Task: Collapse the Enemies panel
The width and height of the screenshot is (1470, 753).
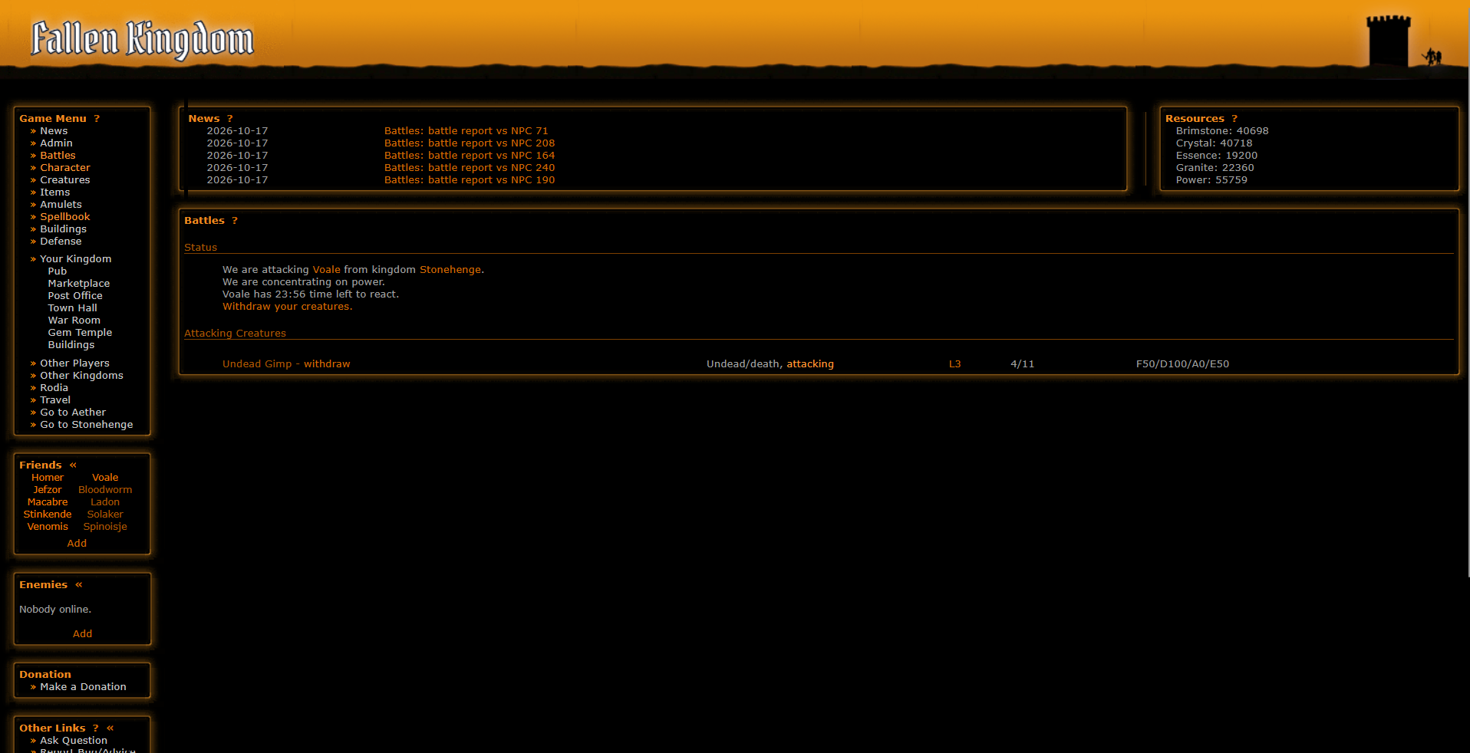Action: click(78, 585)
